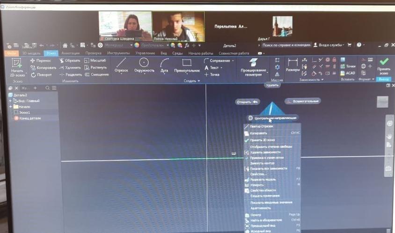This screenshot has height=233, width=395.
Task: Click Попов Николай video thumbnail in Zoom
Action: (178, 27)
